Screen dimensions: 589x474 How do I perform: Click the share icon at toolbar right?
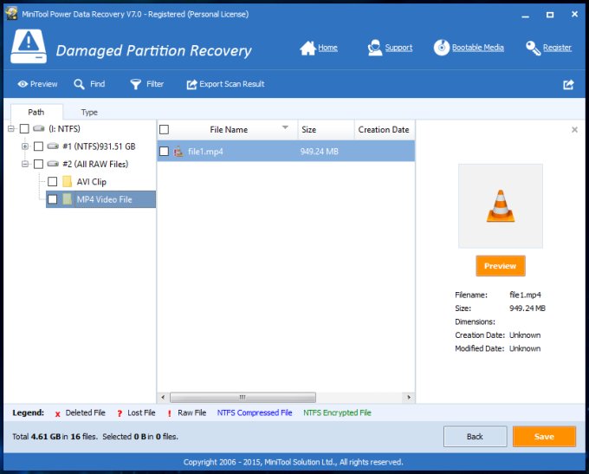(x=568, y=85)
